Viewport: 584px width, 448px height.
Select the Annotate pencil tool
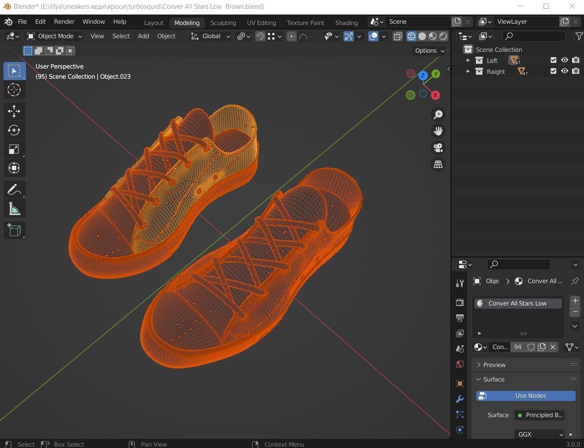14,189
